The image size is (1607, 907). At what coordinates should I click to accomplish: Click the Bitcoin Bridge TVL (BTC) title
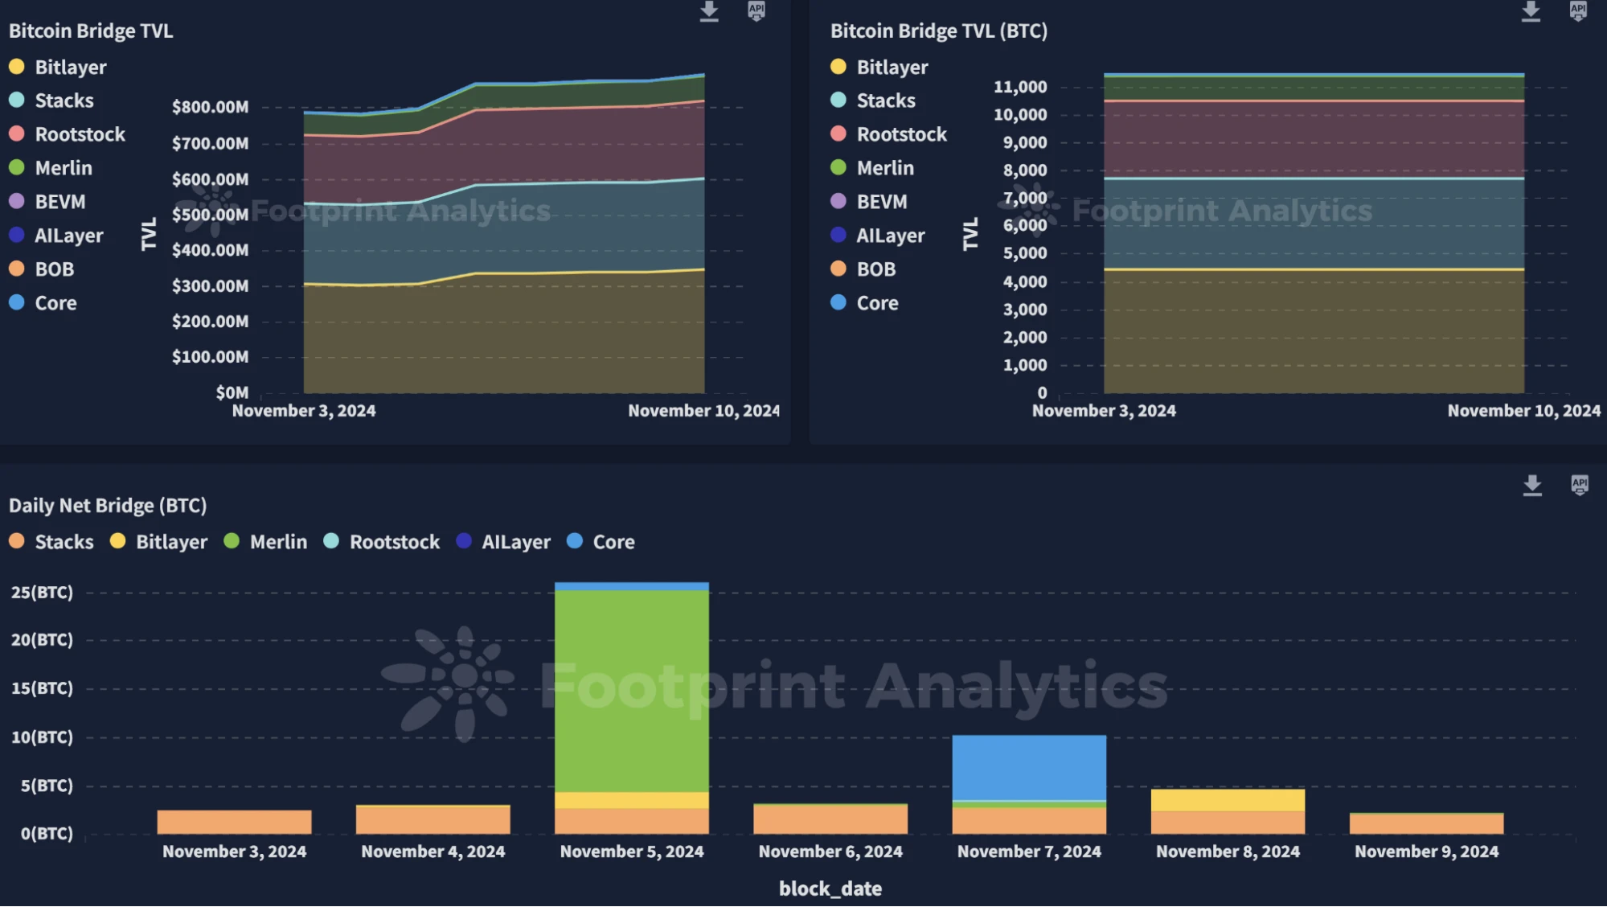click(939, 31)
